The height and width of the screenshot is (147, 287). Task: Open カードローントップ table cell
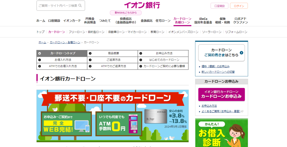62,53
